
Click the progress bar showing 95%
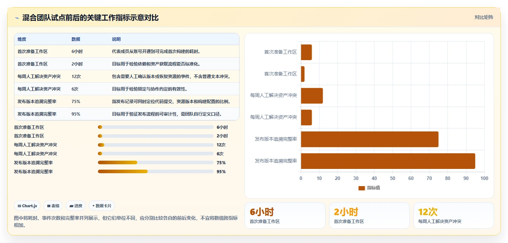(x=156, y=172)
